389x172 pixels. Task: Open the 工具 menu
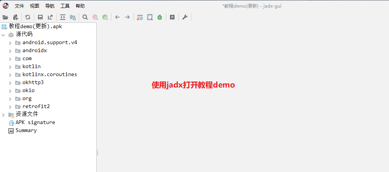coord(65,6)
